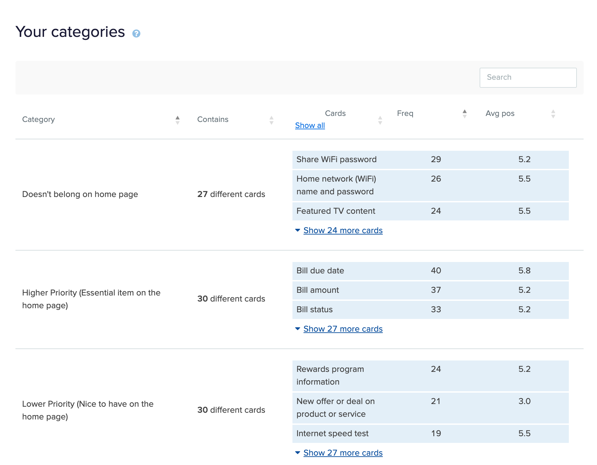
Task: Click avg pos 3.0 for New offer
Action: pos(525,401)
